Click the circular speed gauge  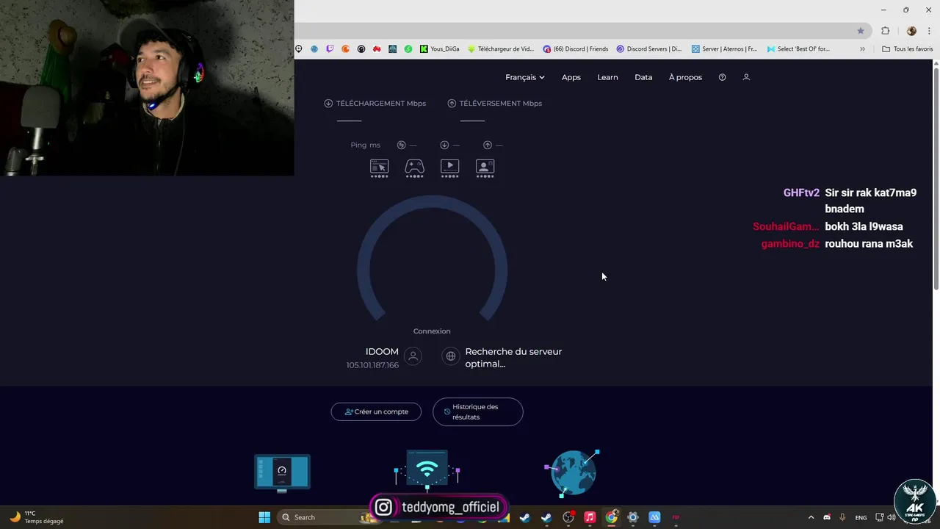(432, 259)
